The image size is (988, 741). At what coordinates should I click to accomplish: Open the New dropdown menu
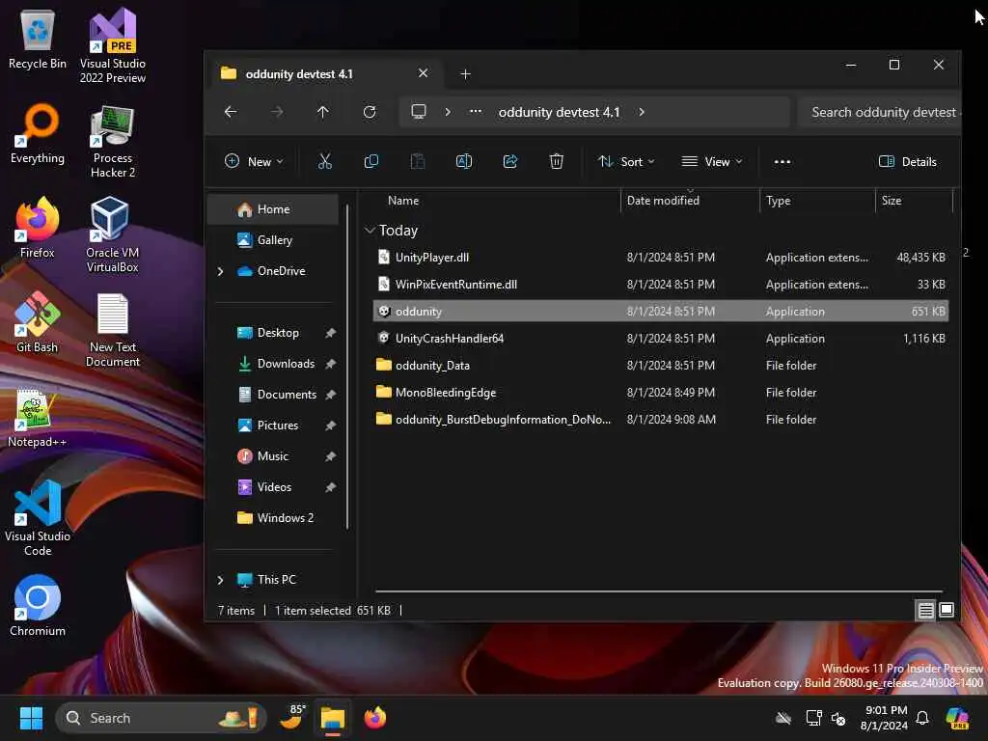(x=254, y=162)
